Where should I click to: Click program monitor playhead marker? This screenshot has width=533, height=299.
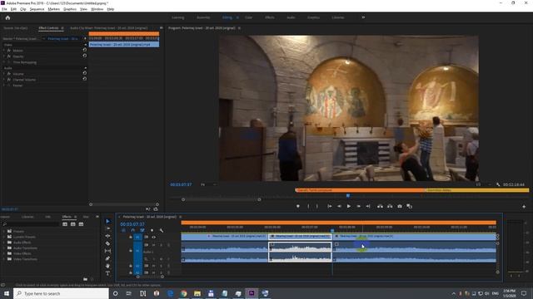[348, 196]
